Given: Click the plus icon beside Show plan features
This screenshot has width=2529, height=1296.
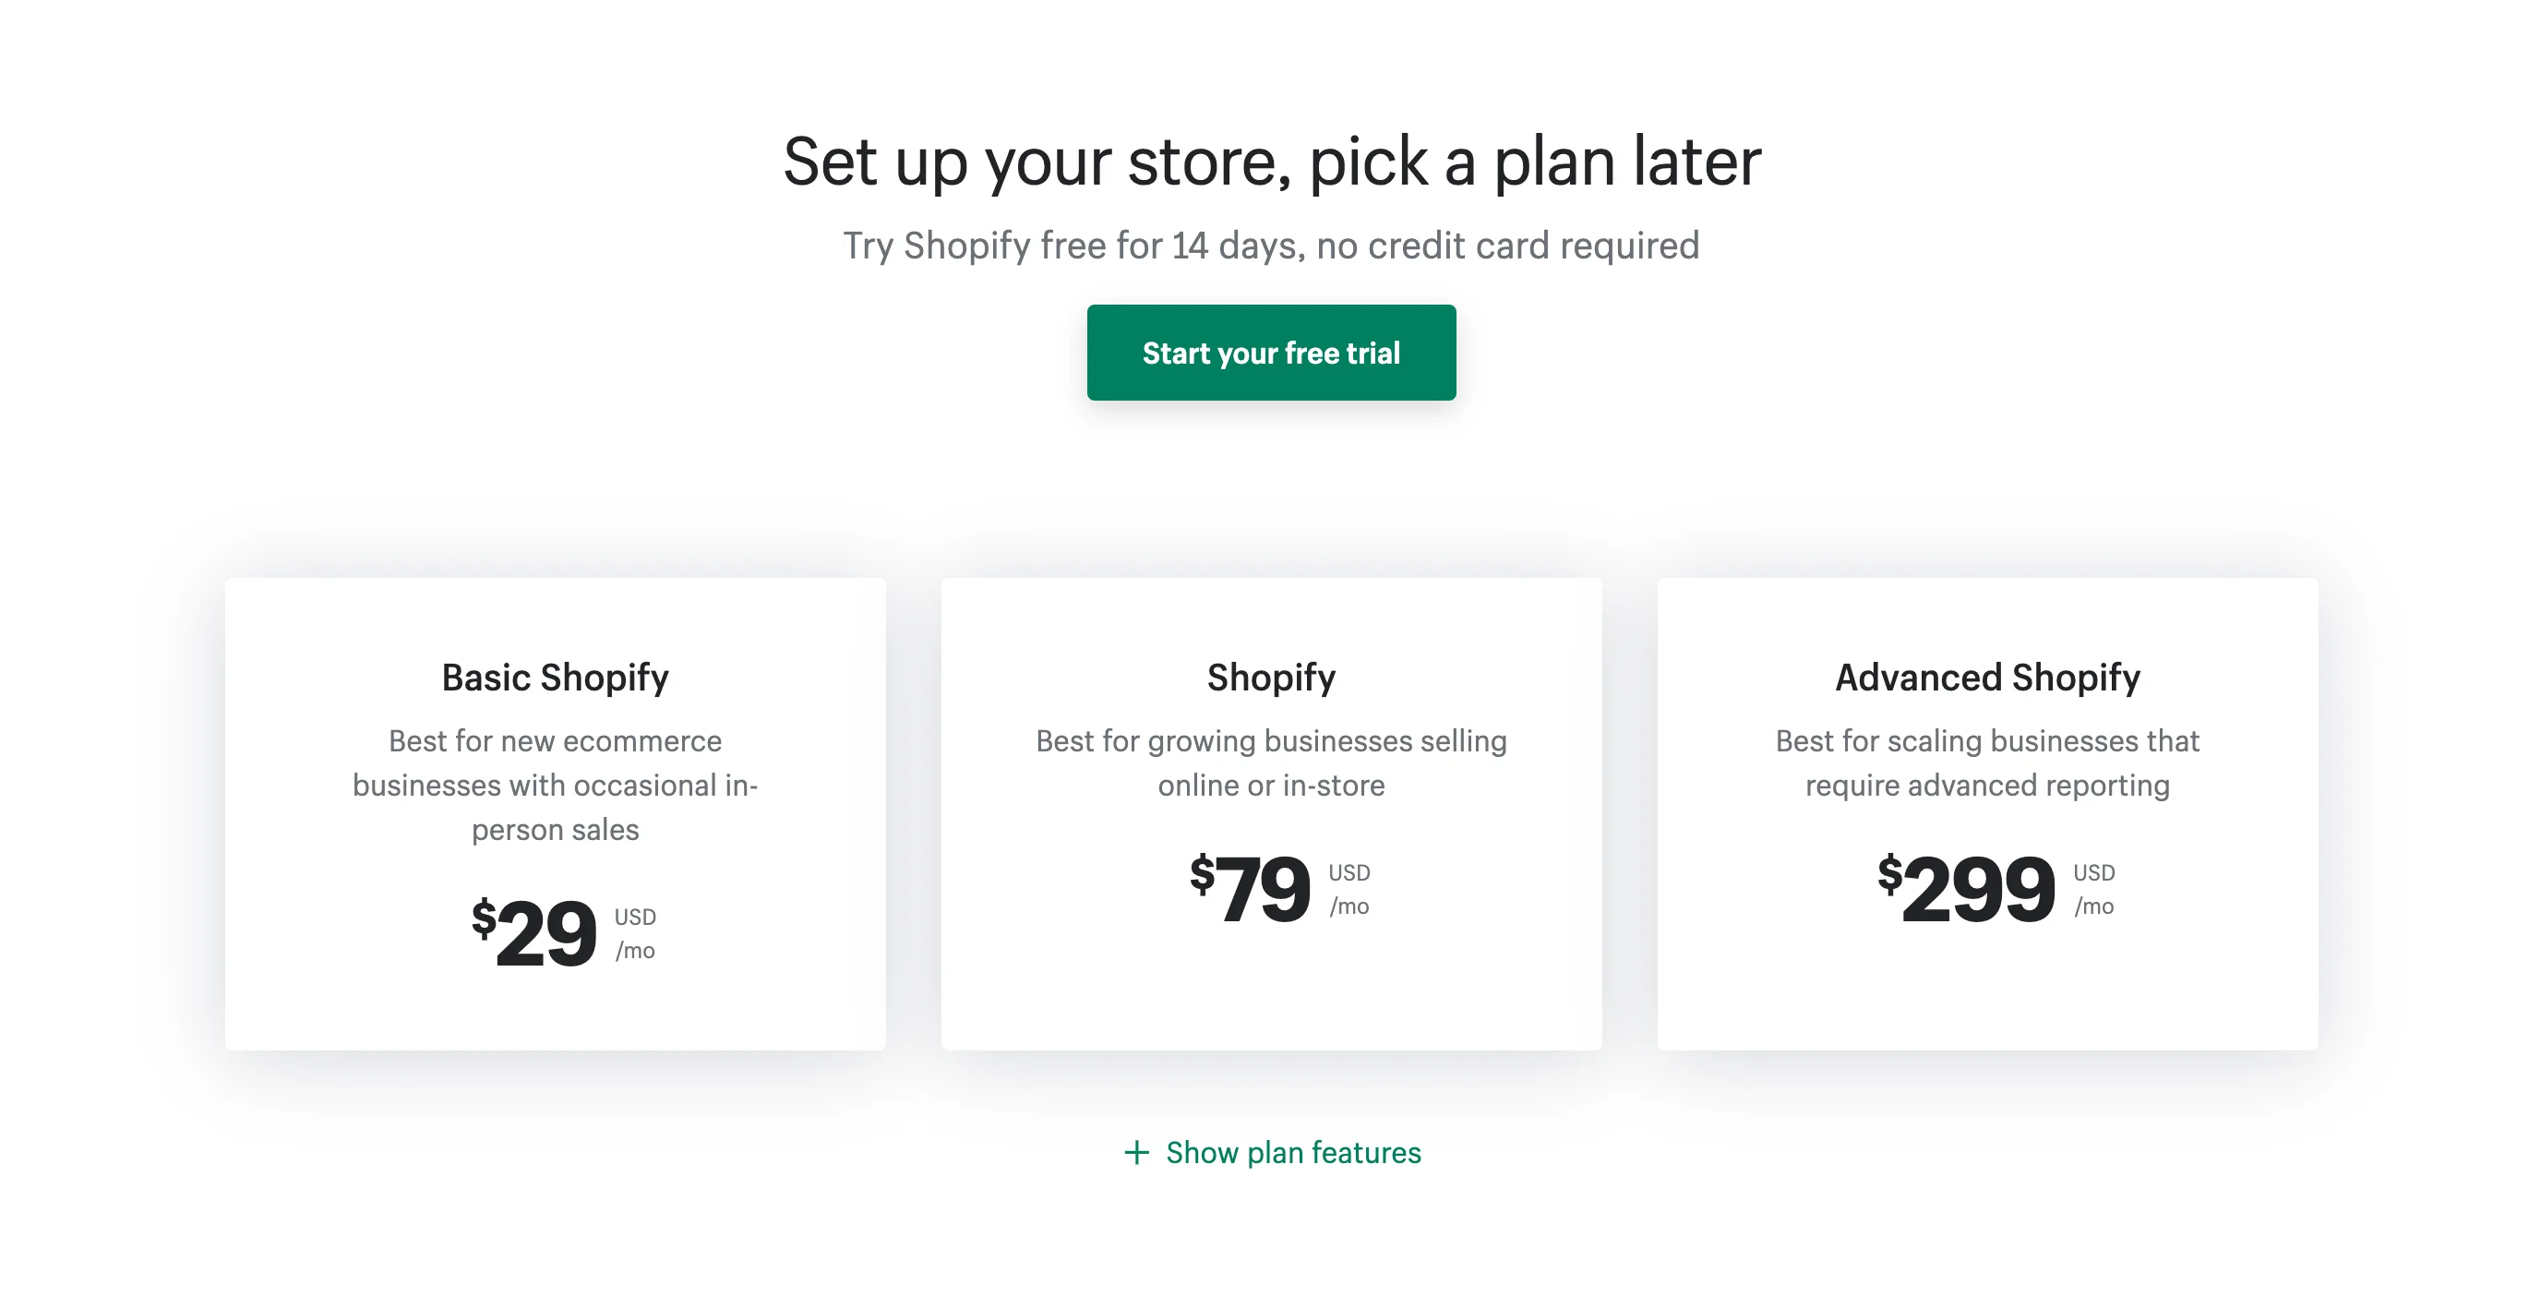Looking at the screenshot, I should (1136, 1152).
